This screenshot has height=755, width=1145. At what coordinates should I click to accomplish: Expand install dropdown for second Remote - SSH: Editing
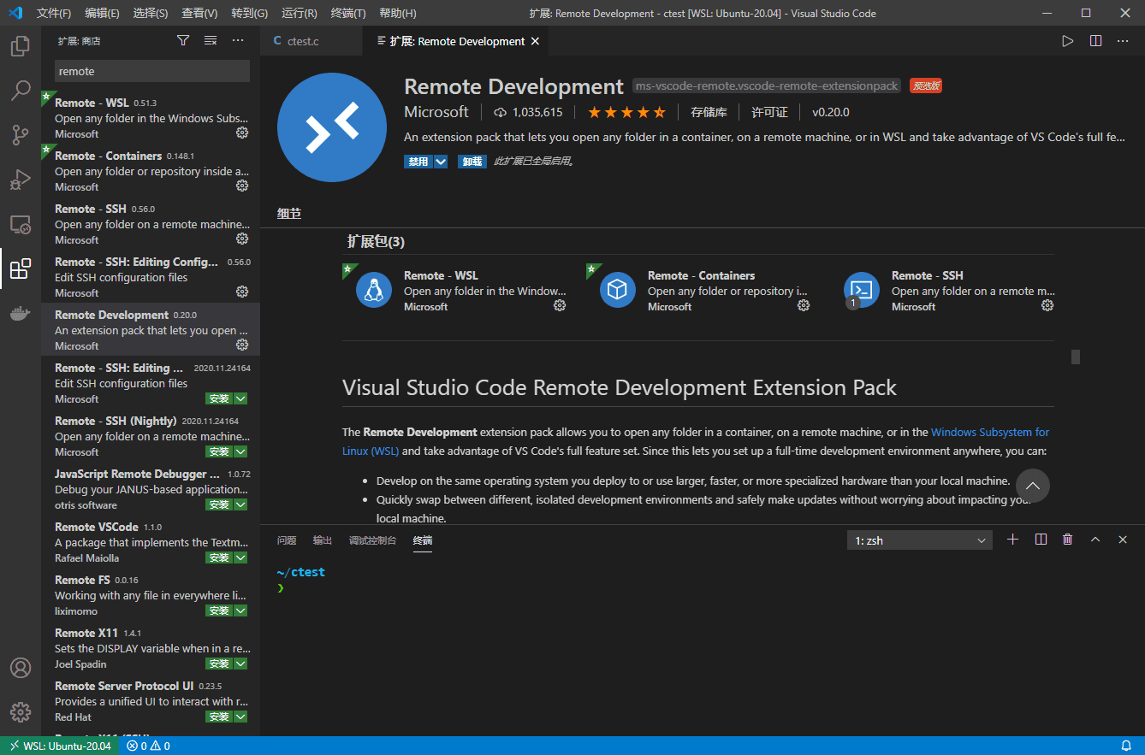point(240,398)
